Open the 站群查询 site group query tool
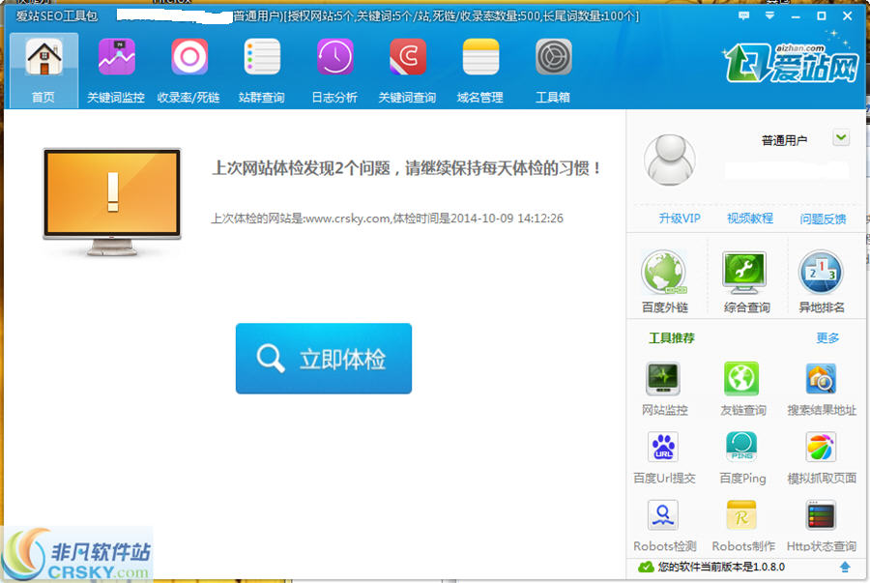 tap(261, 68)
